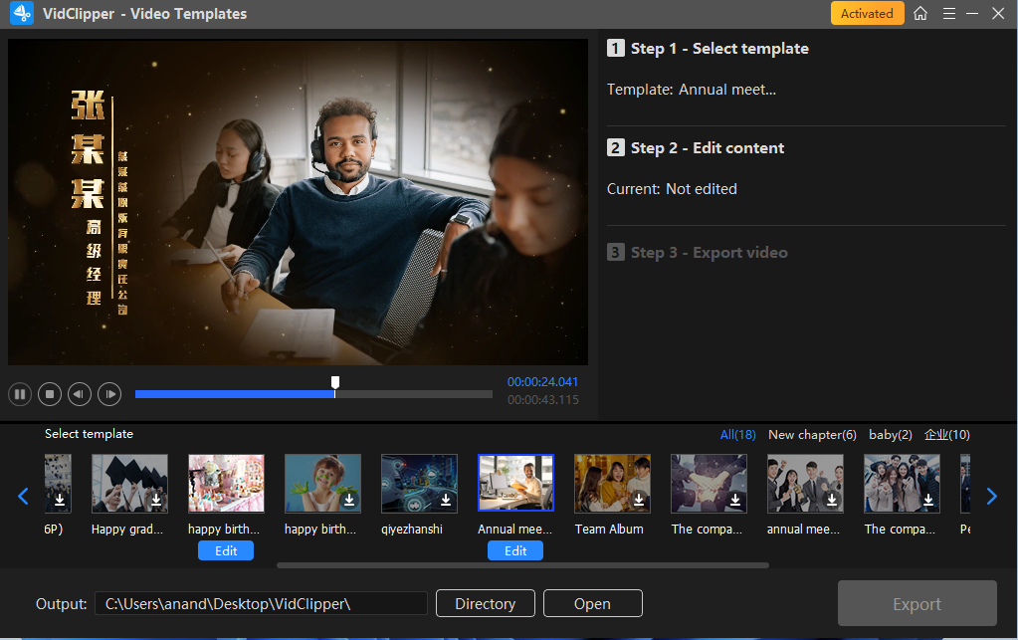The image size is (1018, 640).
Task: Open the output folder
Action: pyautogui.click(x=592, y=604)
